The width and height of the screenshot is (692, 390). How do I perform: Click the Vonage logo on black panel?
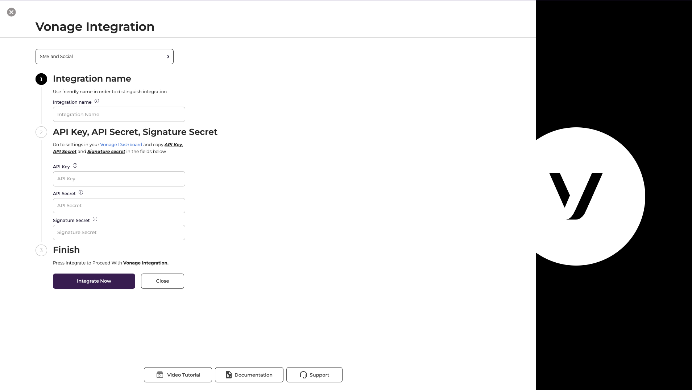[576, 196]
